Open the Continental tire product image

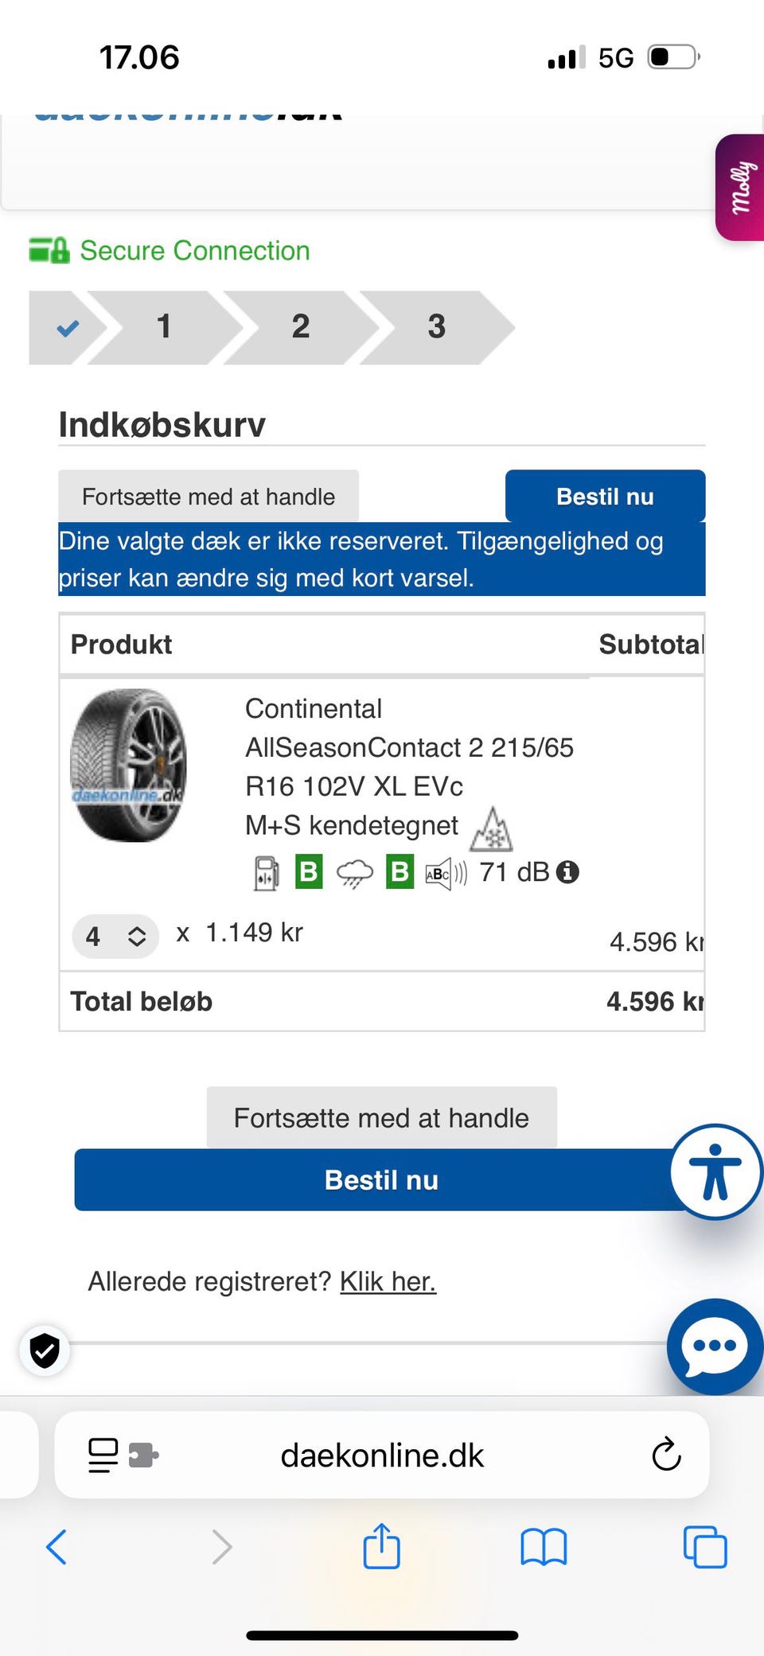point(129,765)
